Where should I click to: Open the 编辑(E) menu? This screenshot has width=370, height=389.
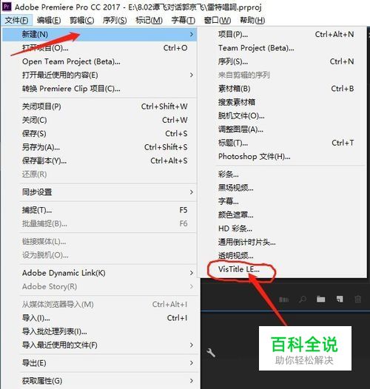(x=49, y=20)
